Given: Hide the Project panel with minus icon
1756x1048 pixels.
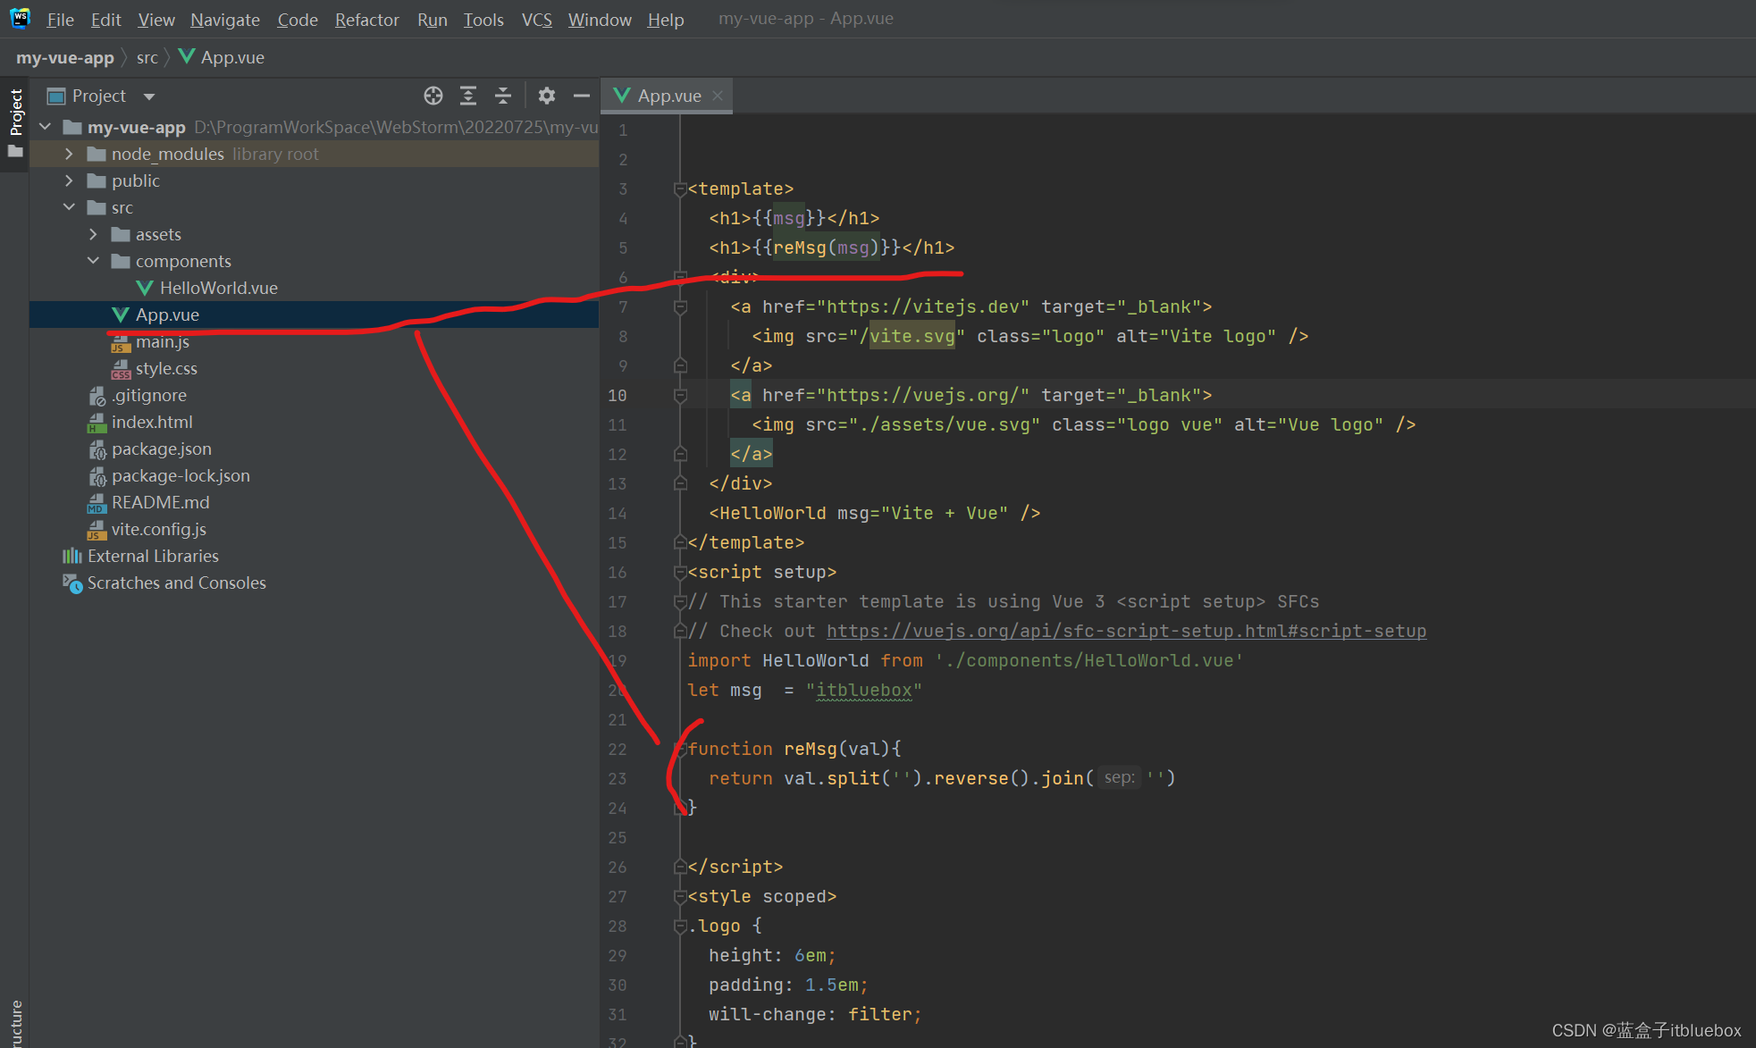Looking at the screenshot, I should click(x=582, y=96).
